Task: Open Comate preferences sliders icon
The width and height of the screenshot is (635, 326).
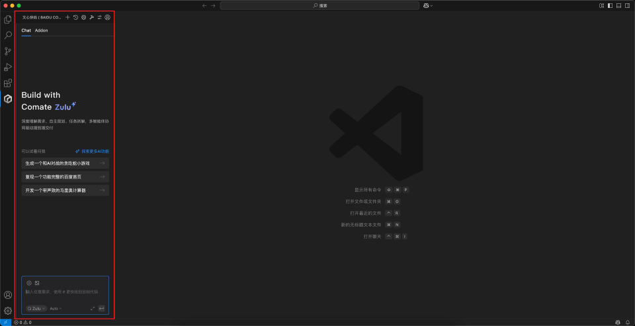Action: (x=99, y=17)
